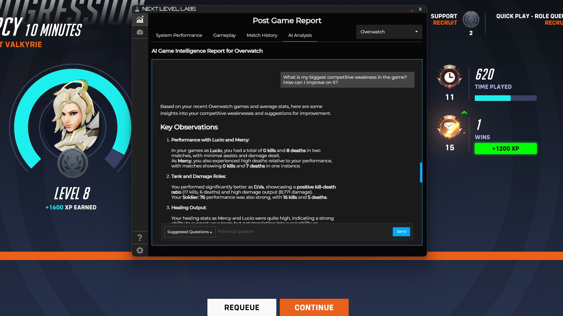Click the Wins trophy medal icon
The width and height of the screenshot is (563, 316).
[450, 127]
